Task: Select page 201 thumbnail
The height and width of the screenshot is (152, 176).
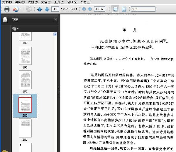Action: [x=25, y=128]
